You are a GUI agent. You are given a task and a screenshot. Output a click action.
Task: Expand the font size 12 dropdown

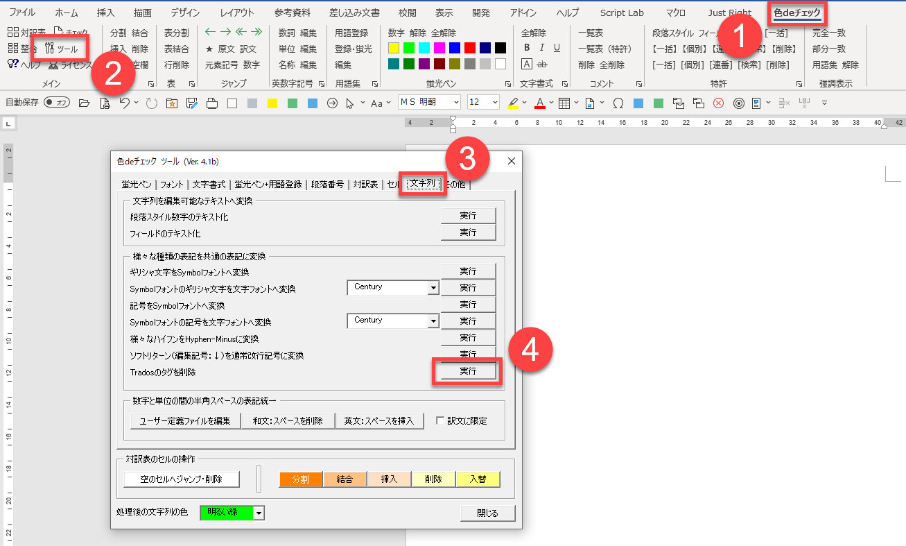tap(494, 103)
